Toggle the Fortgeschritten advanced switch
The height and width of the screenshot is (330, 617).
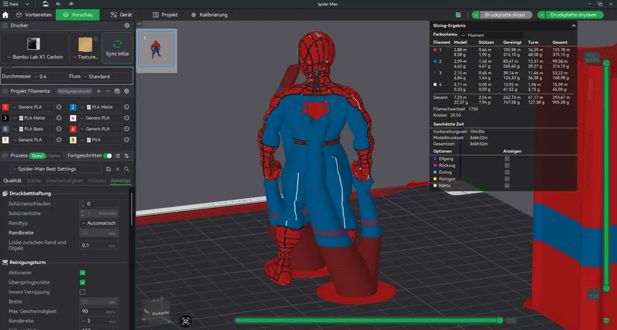(x=107, y=156)
